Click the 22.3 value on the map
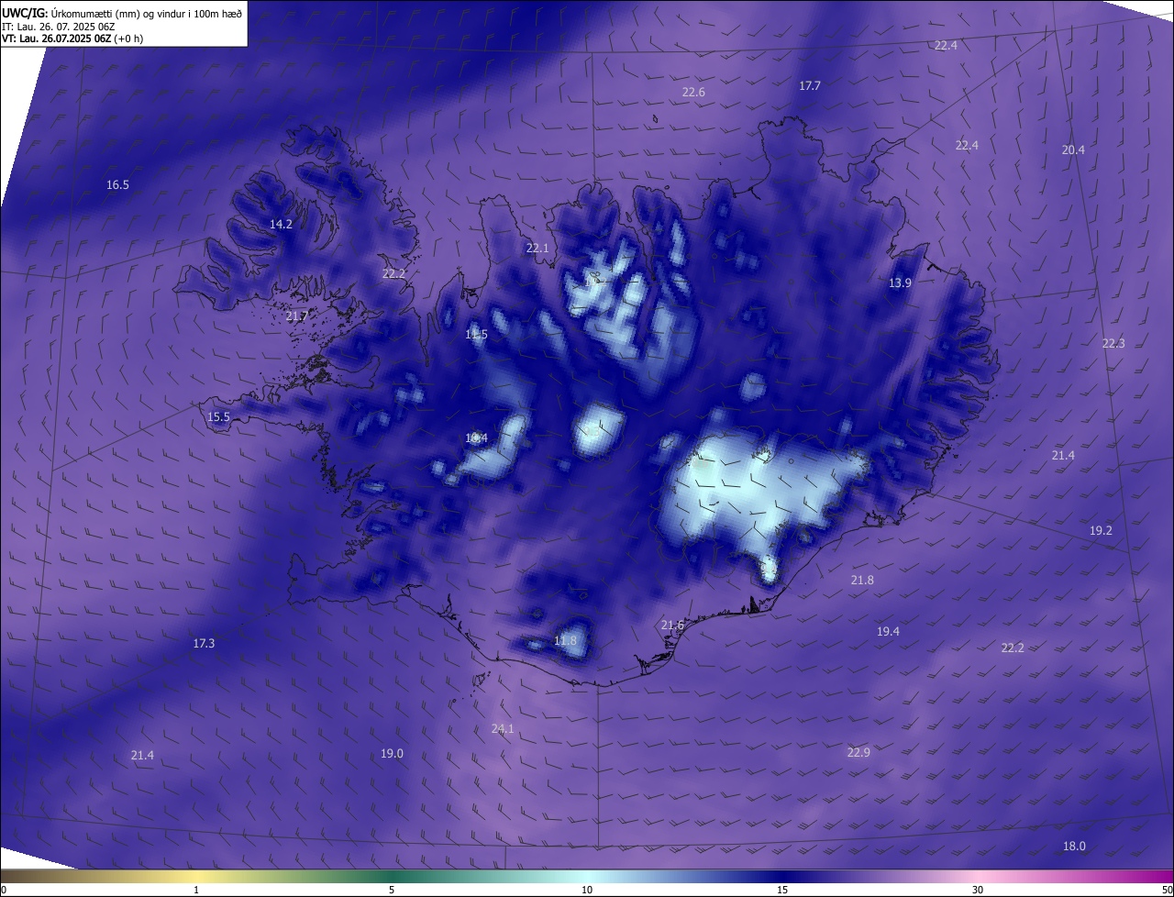This screenshot has height=897, width=1174. point(1113,344)
